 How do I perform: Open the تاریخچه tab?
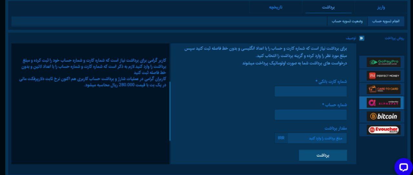(276, 7)
